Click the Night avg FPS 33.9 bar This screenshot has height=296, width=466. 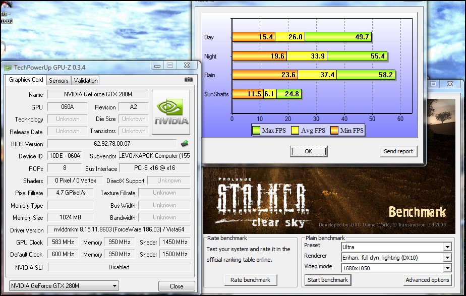point(307,56)
